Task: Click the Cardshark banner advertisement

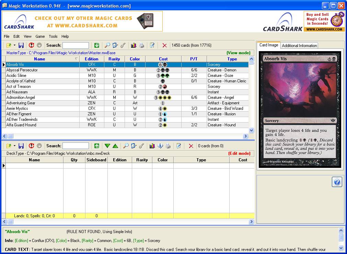Action: [x=82, y=21]
